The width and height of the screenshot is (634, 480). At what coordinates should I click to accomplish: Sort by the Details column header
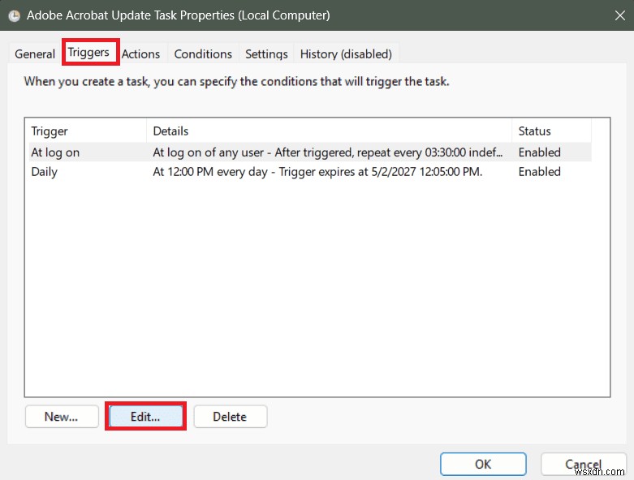(329, 131)
